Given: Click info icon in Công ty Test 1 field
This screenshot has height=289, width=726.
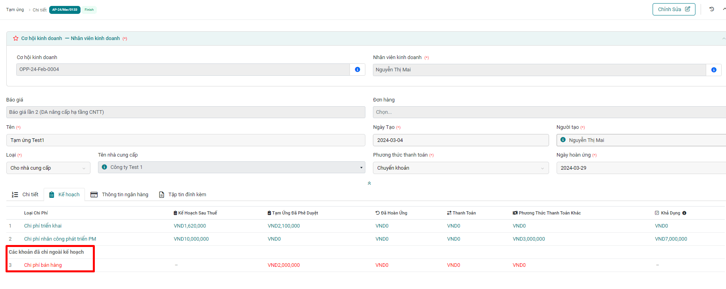Looking at the screenshot, I should pos(104,167).
